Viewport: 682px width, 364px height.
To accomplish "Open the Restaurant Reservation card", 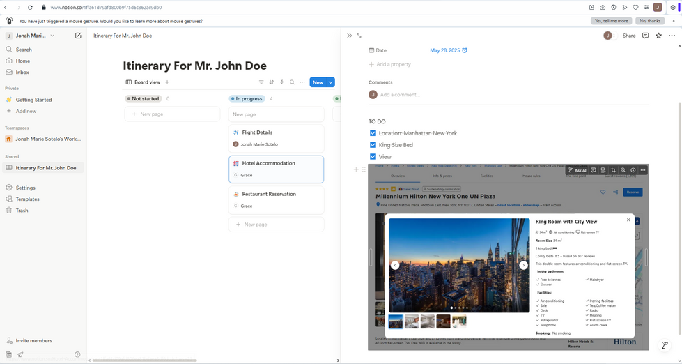I will 276,200.
